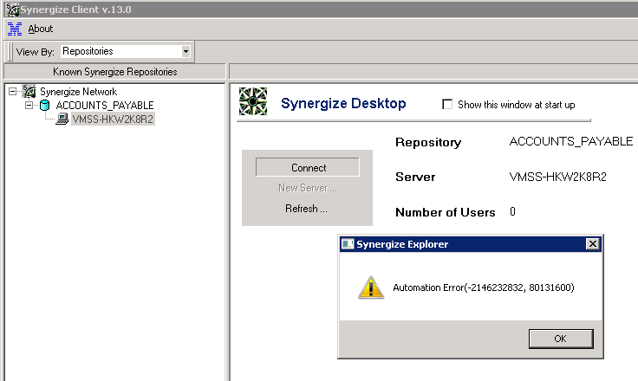Open the View By Repositories dropdown

click(186, 51)
